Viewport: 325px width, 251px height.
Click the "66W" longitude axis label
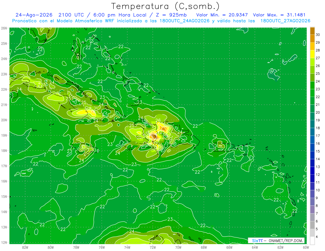tap(229, 247)
